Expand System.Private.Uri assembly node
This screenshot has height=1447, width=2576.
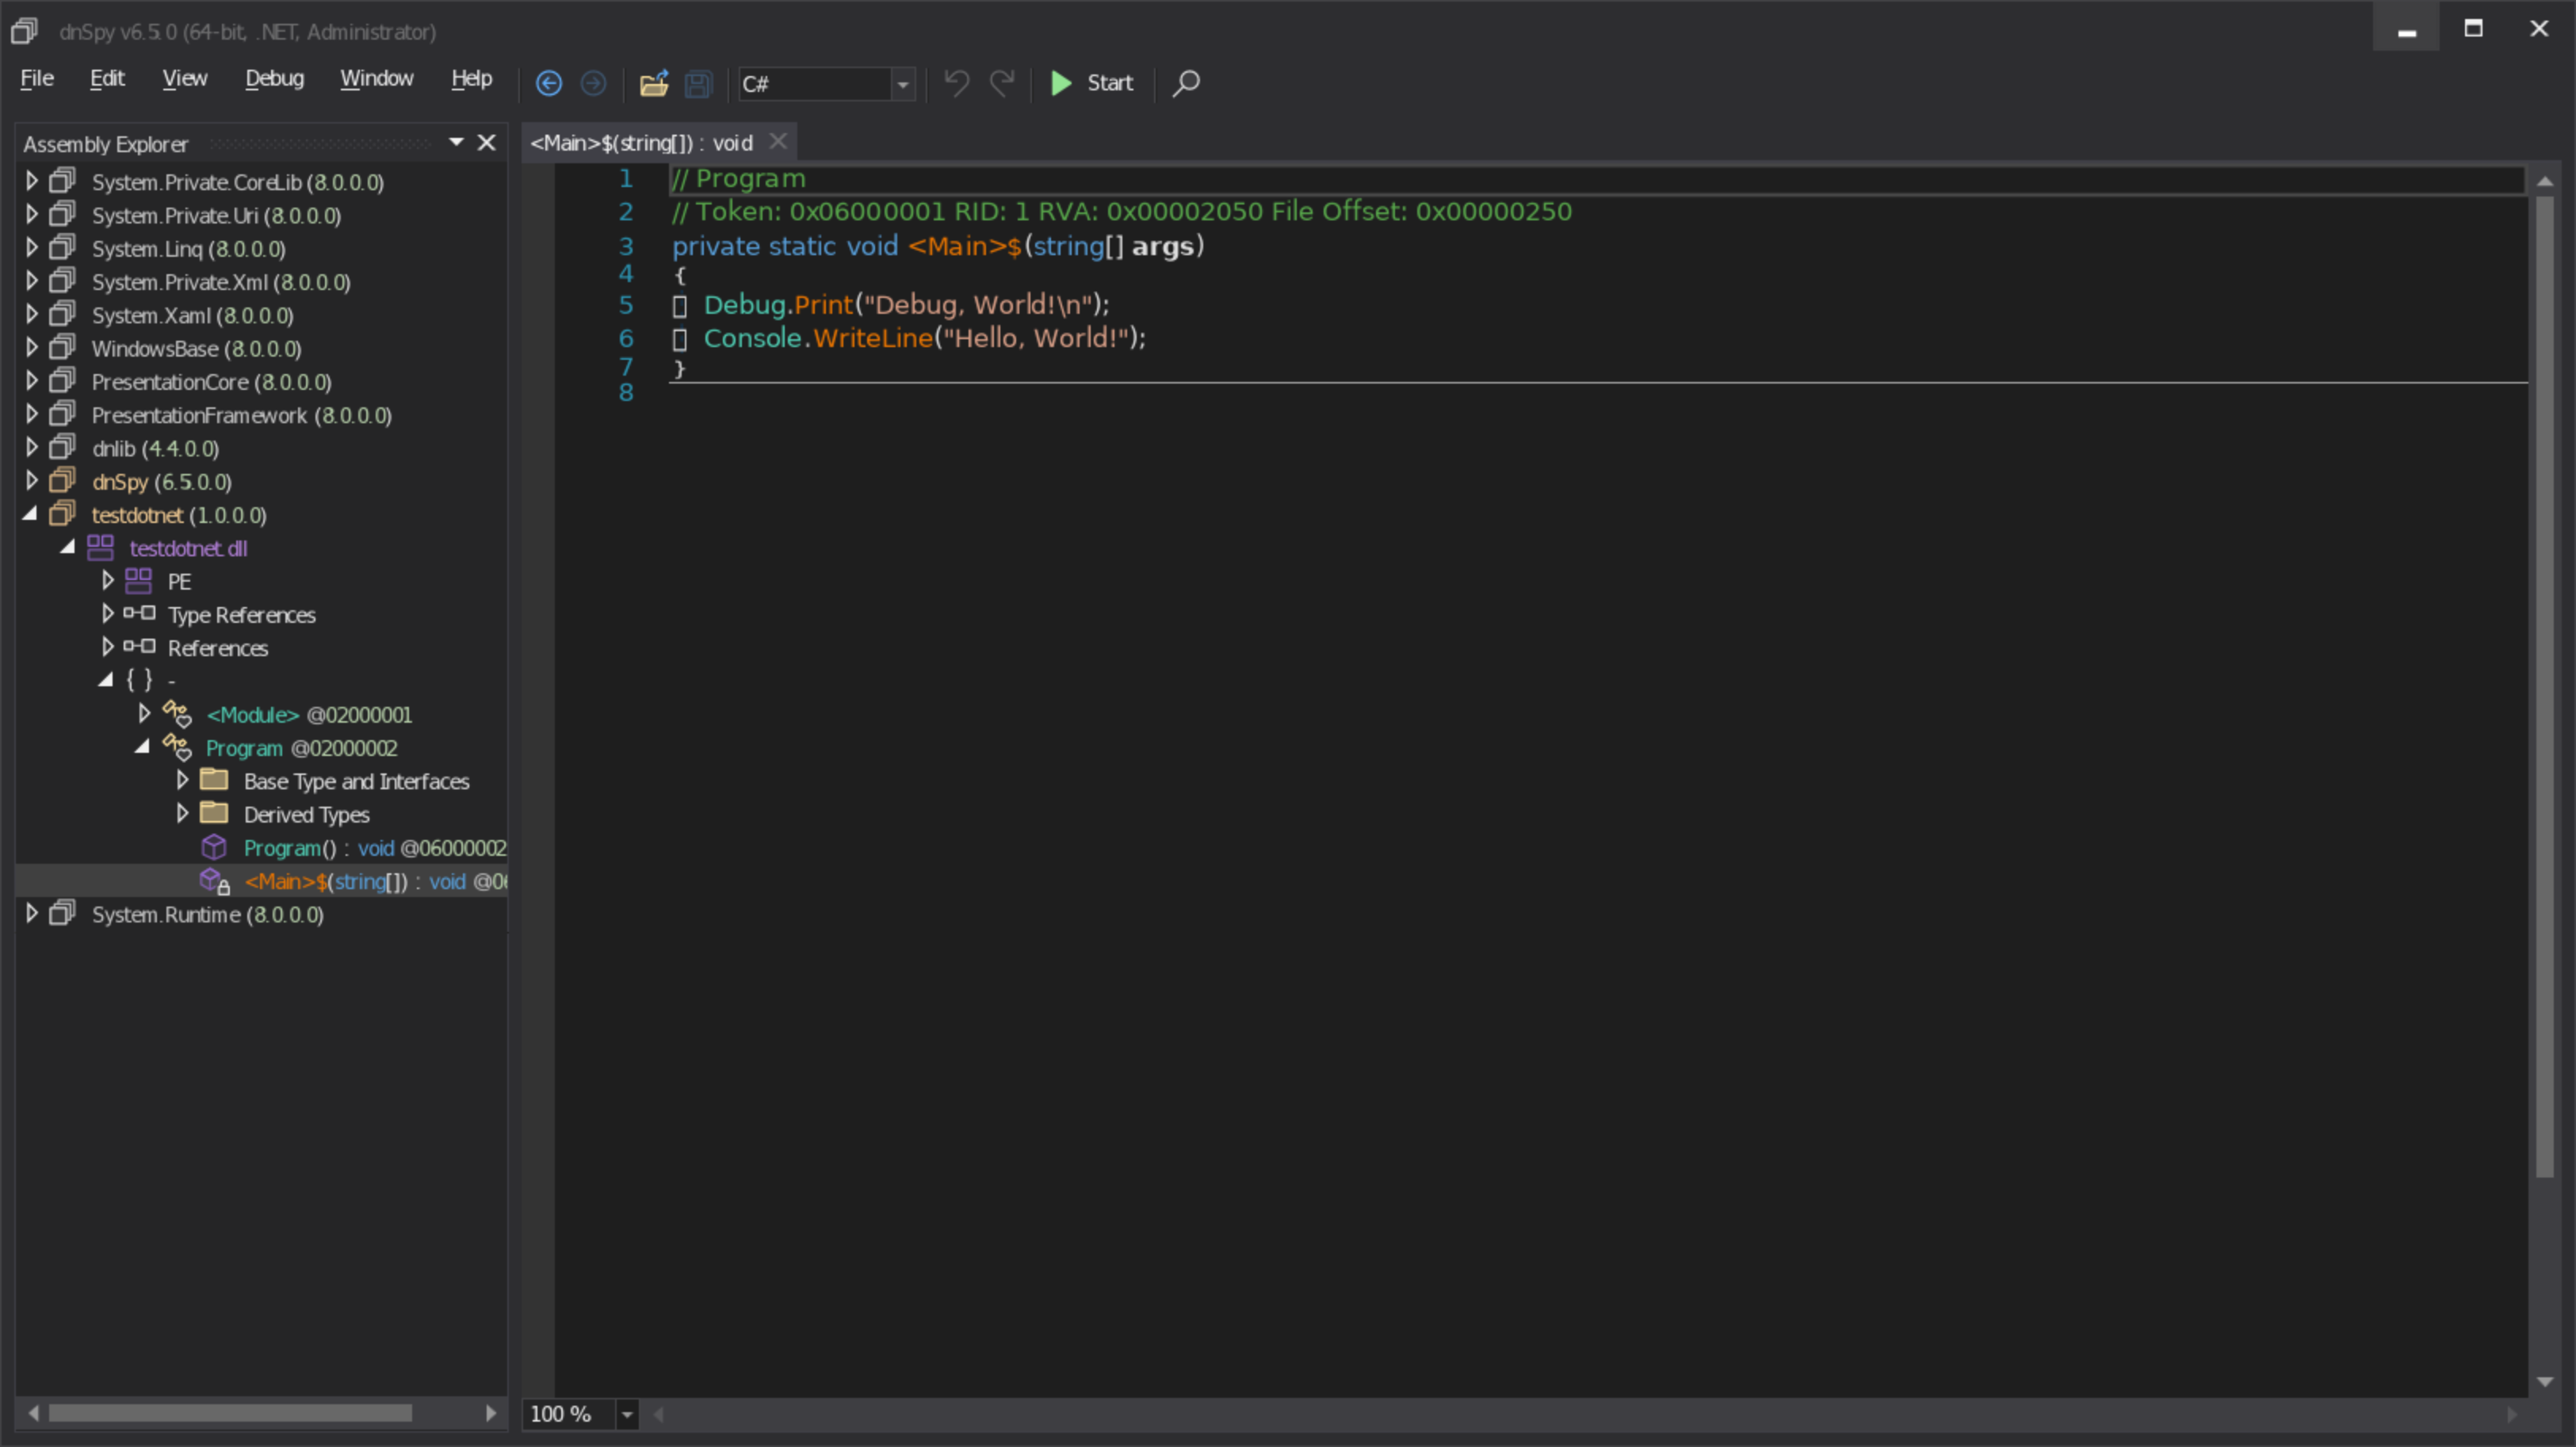(x=32, y=214)
